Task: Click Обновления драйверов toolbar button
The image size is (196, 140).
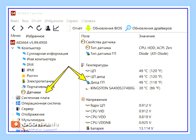Action: click(x=152, y=28)
